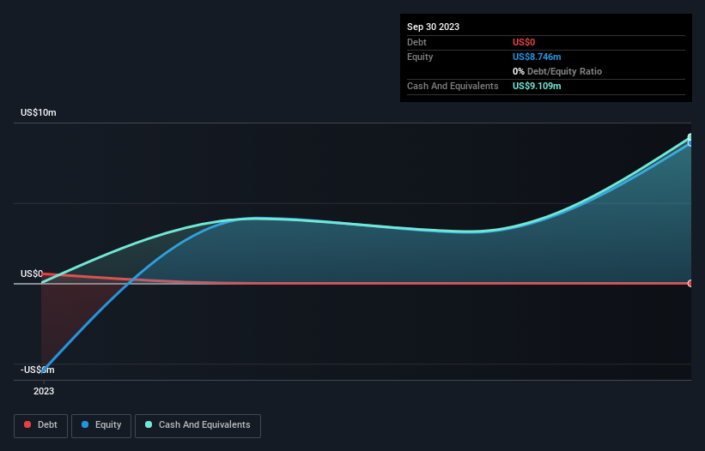Click the teal Cash endpoint marker
This screenshot has width=705, height=451.
(x=690, y=137)
